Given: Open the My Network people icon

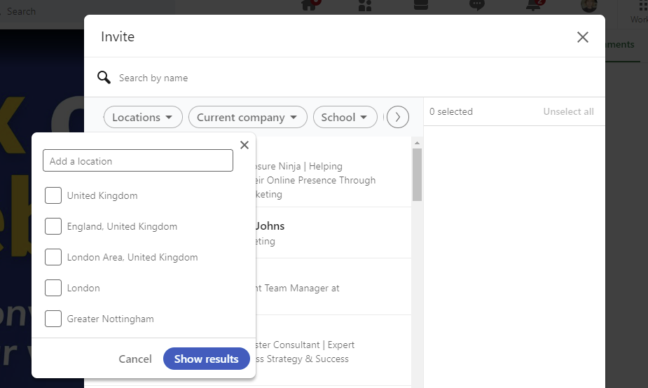Looking at the screenshot, I should click(x=365, y=5).
